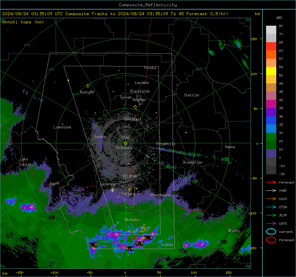The image size is (296, 277).
Task: Pick the purple 36-39 dBZ color swatch
Action: (271, 112)
